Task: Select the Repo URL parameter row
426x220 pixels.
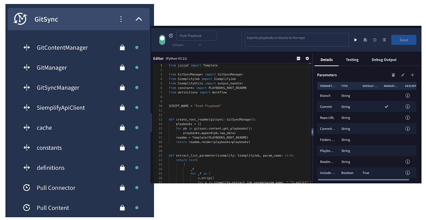Action: click(x=367, y=117)
